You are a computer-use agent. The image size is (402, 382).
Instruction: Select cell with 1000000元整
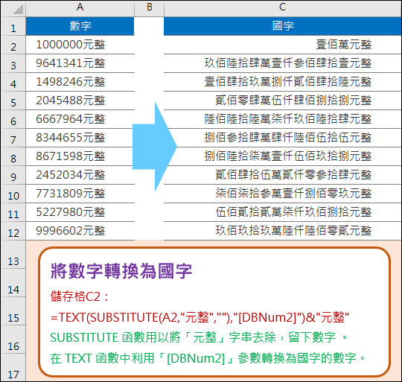coord(80,45)
